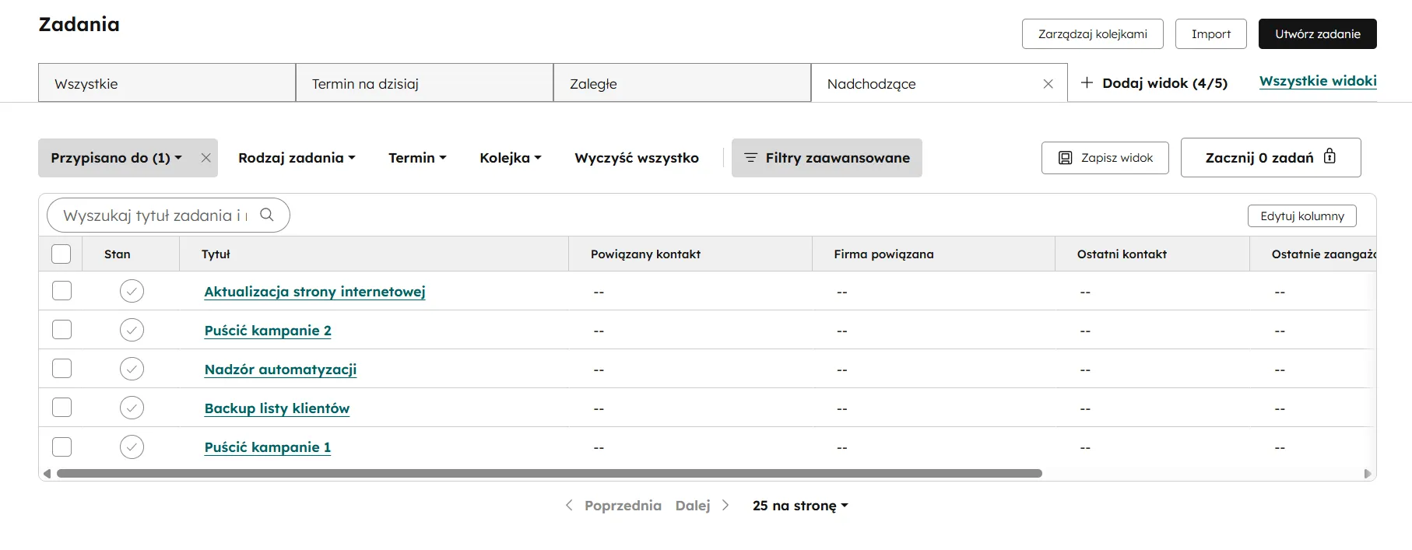Go to next page using right chevron
Viewport: 1412px width, 550px height.
[x=725, y=506]
